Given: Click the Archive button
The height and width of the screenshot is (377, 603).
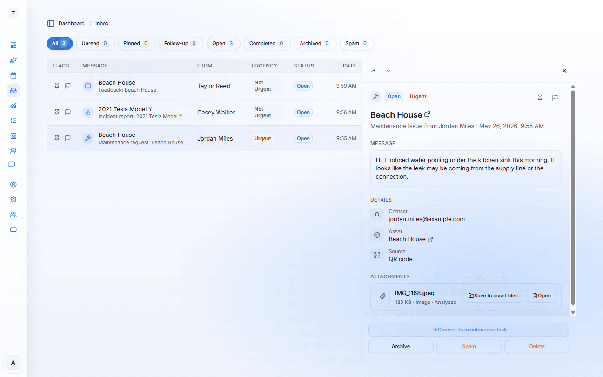Looking at the screenshot, I should tap(401, 346).
